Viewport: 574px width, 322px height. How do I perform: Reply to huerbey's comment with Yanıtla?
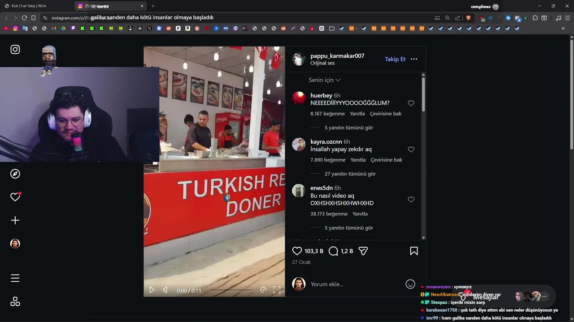pyautogui.click(x=357, y=114)
